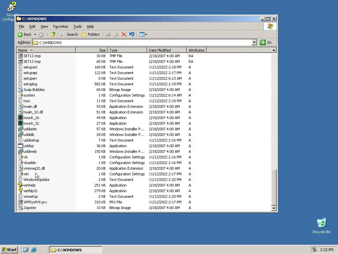Toggle the Folders pane
Screen dimensions: 338x254
(90, 34)
